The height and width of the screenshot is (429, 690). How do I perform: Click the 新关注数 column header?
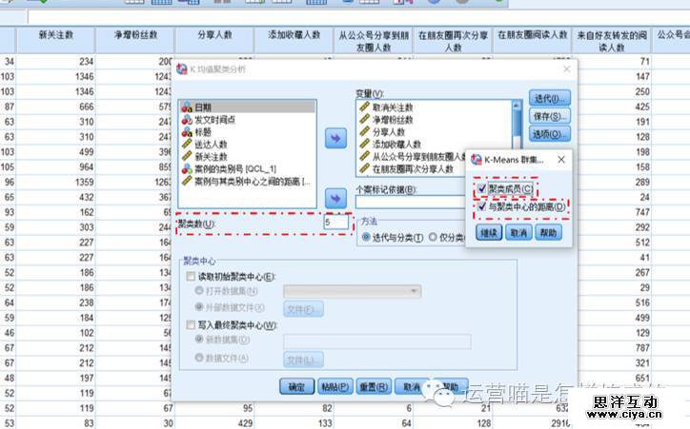tap(55, 40)
